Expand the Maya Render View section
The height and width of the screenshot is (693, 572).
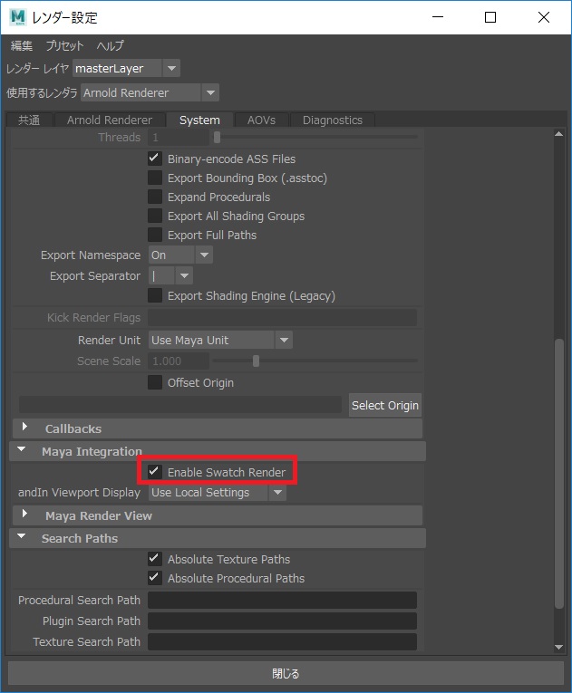point(25,514)
